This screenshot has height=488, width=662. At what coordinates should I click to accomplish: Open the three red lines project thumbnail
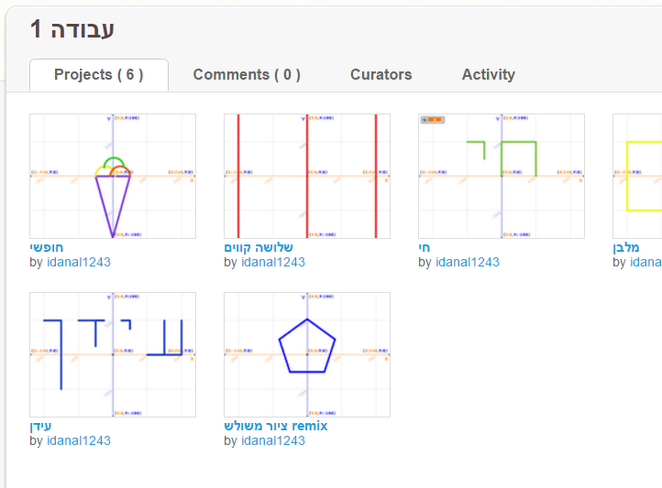click(x=307, y=176)
